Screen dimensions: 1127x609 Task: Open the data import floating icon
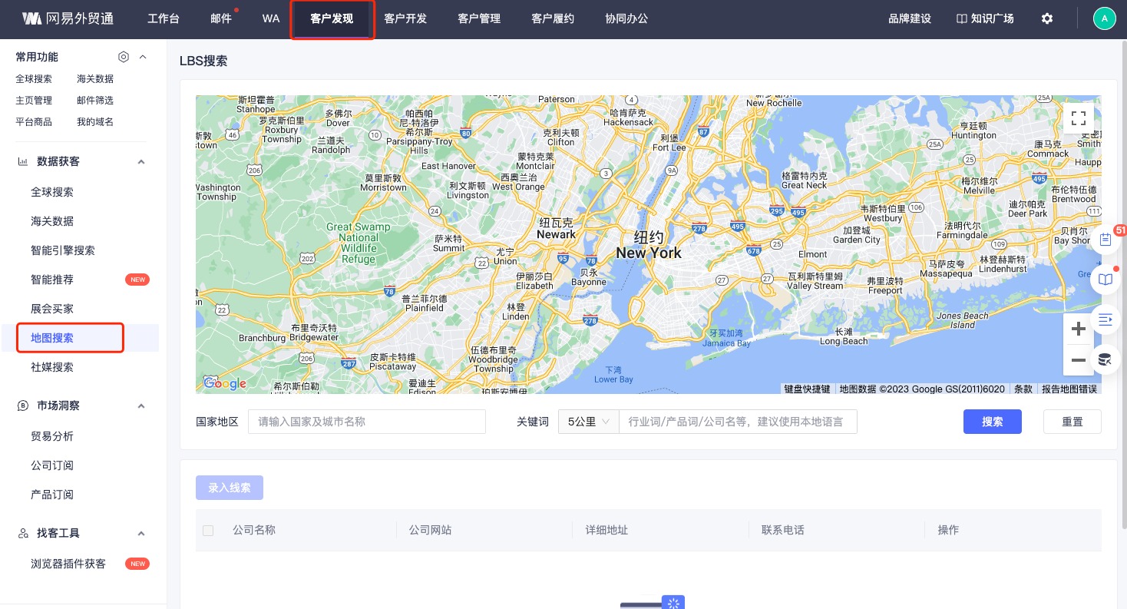pyautogui.click(x=1105, y=359)
